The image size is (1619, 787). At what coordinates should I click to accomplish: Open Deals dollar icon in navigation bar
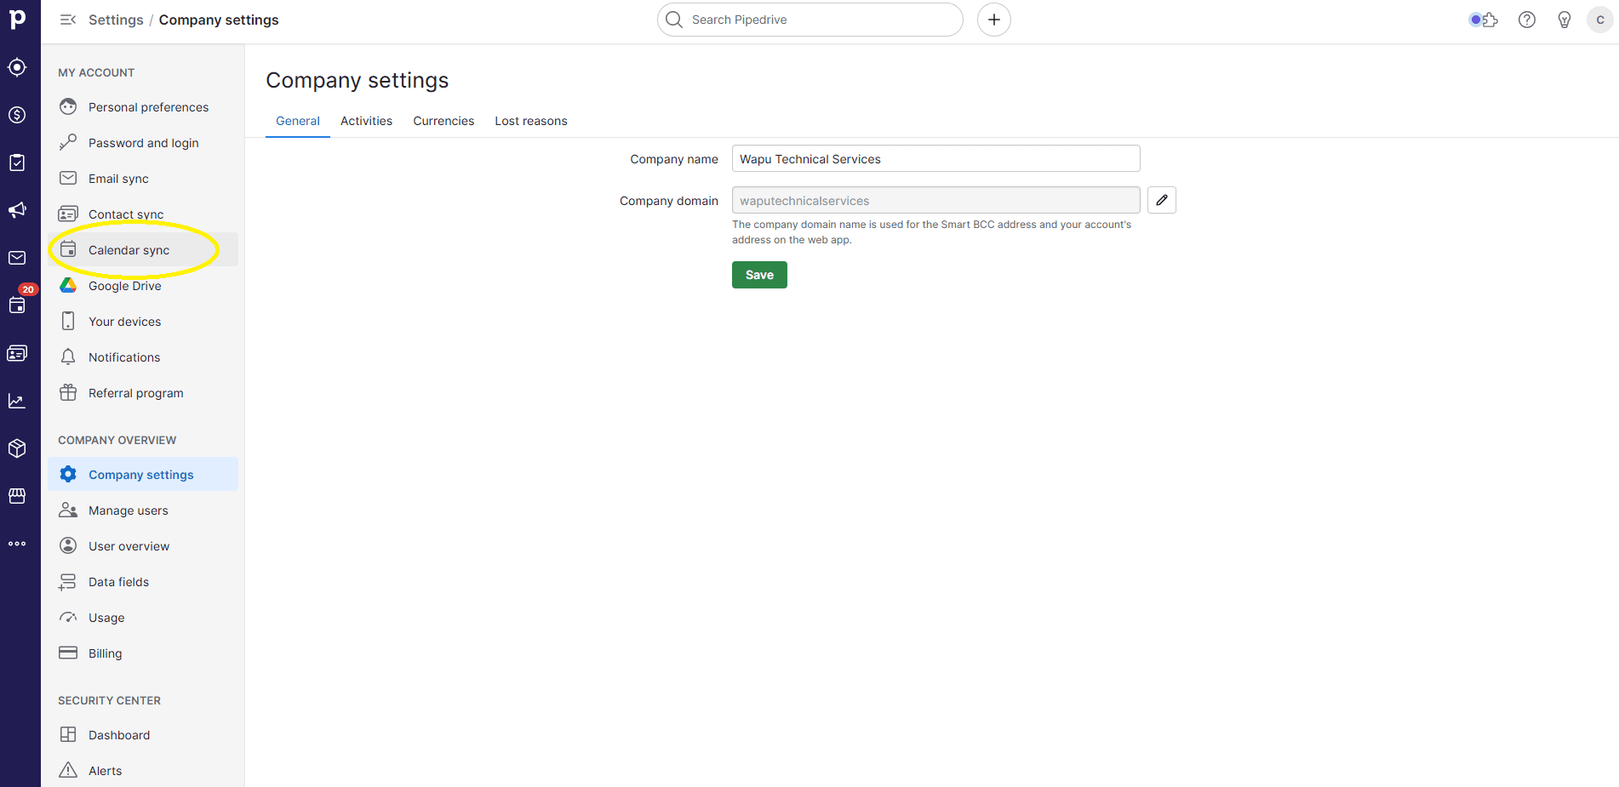(17, 115)
